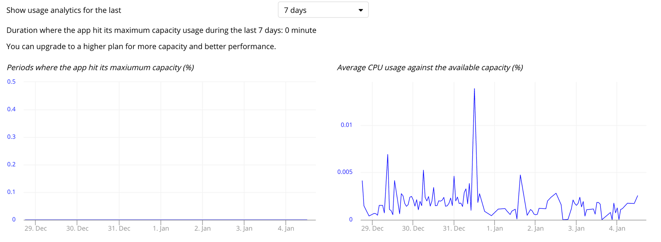Select the maximum capacity duration text line
Viewport: 661px width, 242px height.
(161, 30)
